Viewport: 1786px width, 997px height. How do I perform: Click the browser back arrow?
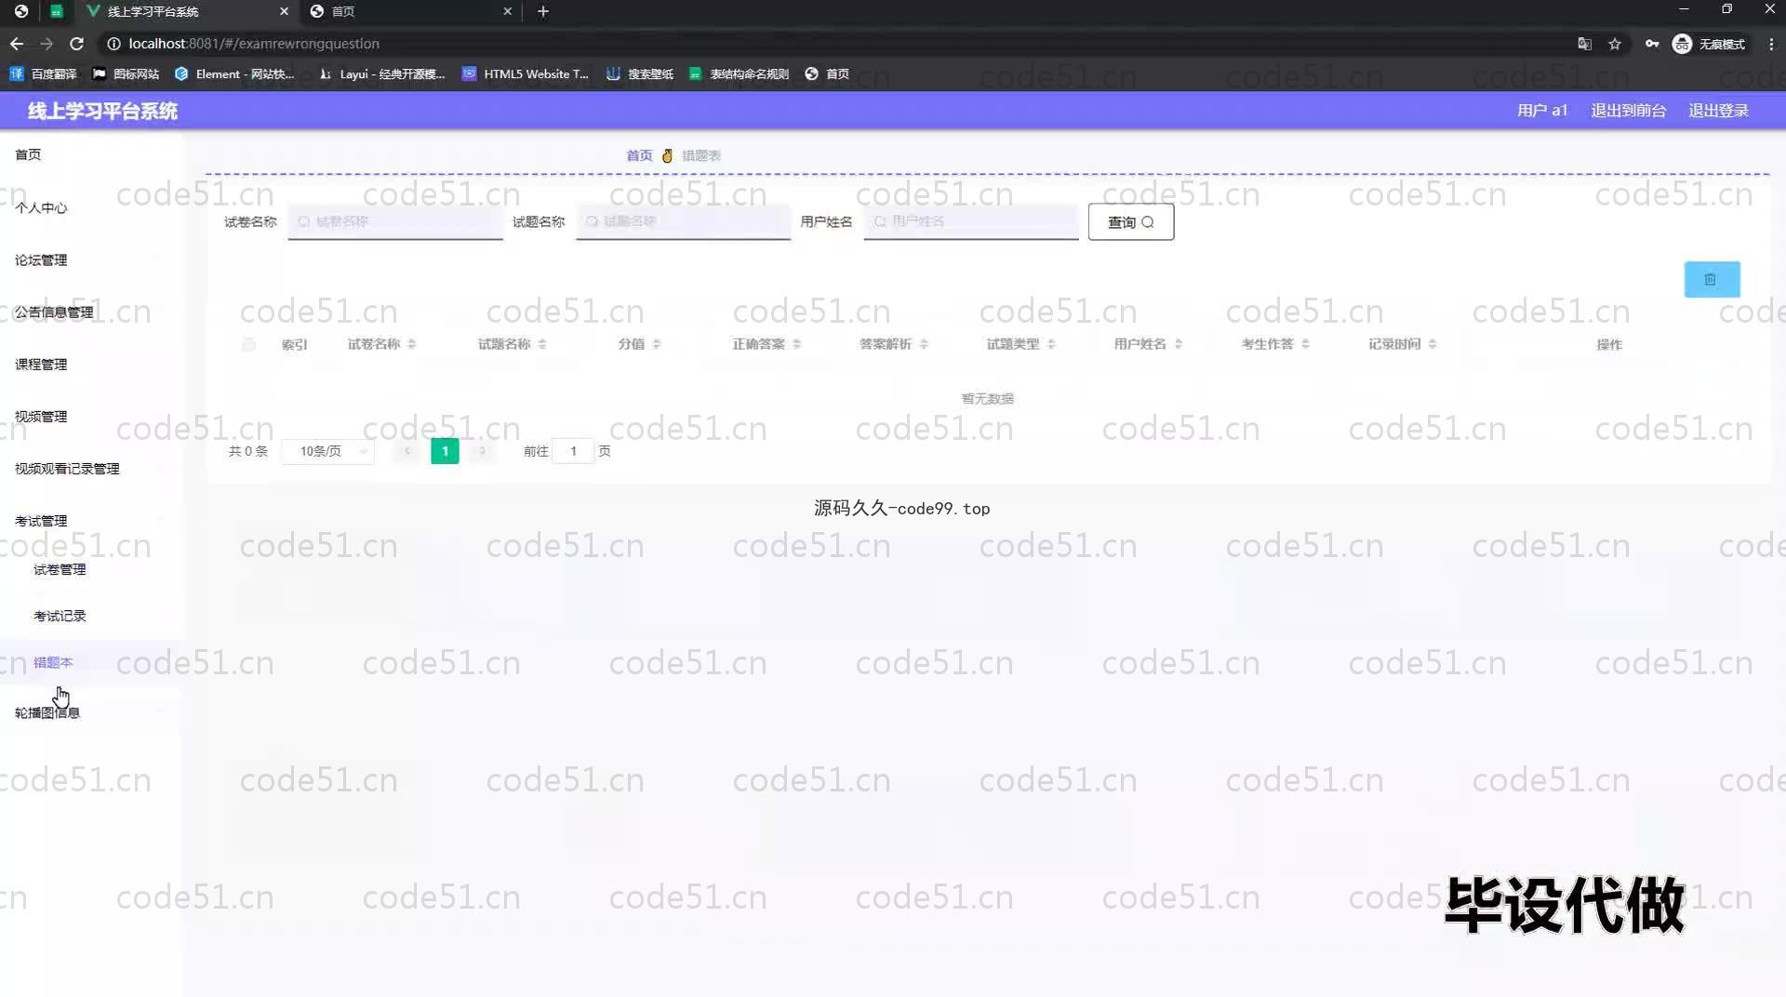[x=17, y=44]
